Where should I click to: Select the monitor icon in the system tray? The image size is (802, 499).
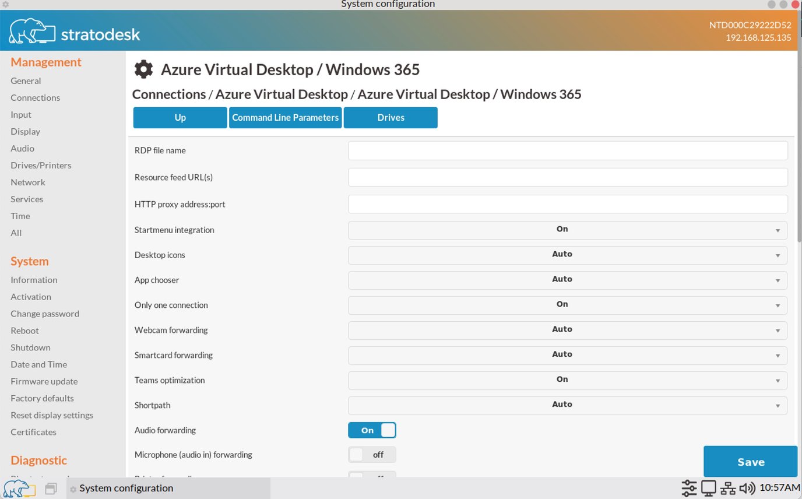point(708,488)
